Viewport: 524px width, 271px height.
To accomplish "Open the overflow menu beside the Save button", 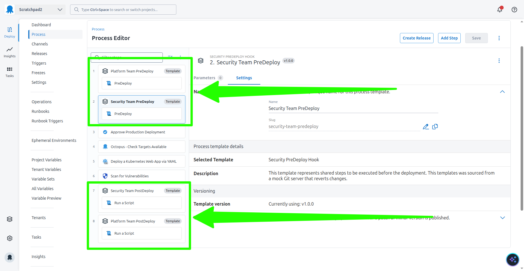I will click(499, 38).
